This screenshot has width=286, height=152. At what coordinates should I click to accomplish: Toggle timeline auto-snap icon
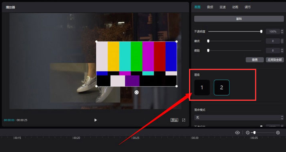pyautogui.click(x=237, y=133)
